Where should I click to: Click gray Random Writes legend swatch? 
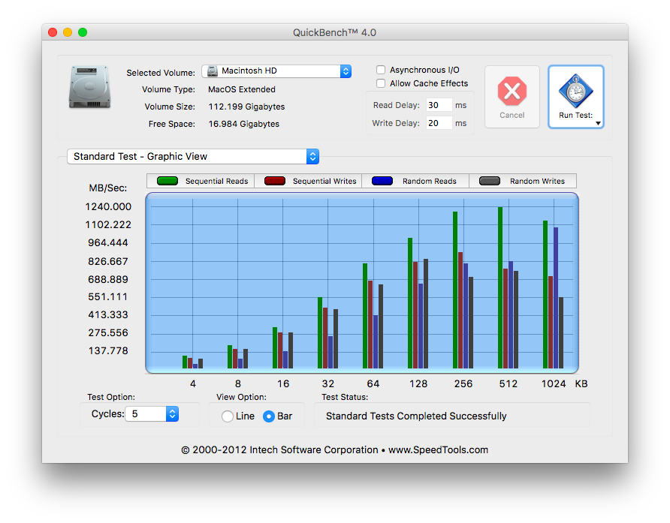pyautogui.click(x=490, y=181)
